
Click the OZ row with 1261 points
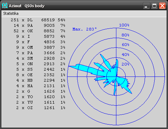click(x=41, y=108)
